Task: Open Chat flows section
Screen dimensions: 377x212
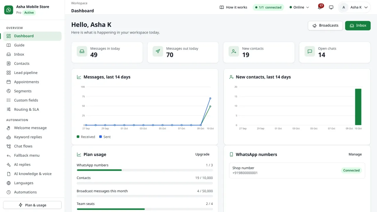Action: coord(32,146)
